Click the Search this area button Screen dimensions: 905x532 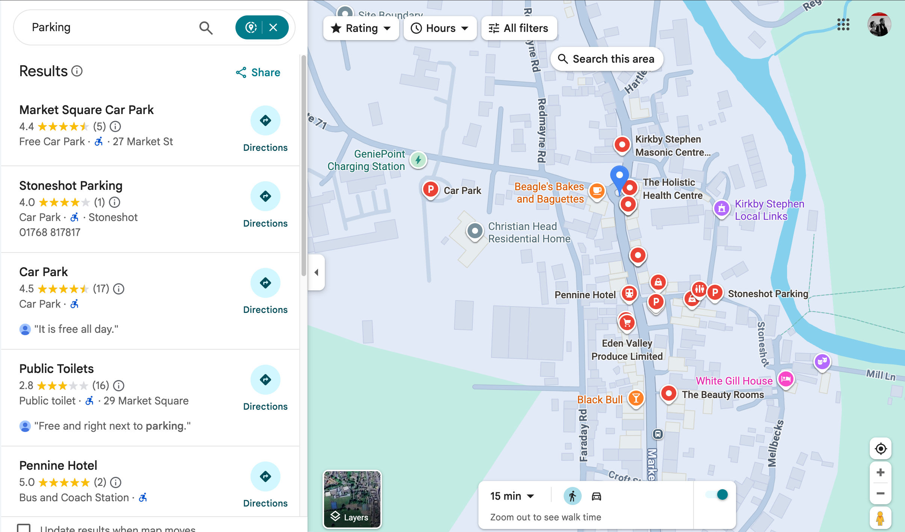pos(606,59)
